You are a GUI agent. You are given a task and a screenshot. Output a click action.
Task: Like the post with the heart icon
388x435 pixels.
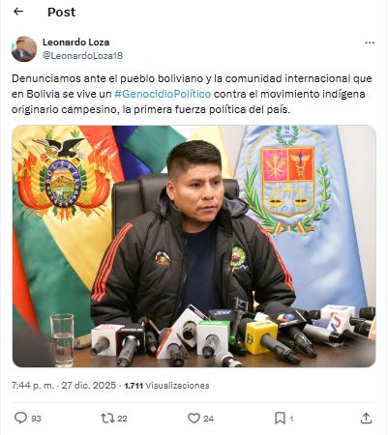pyautogui.click(x=194, y=419)
